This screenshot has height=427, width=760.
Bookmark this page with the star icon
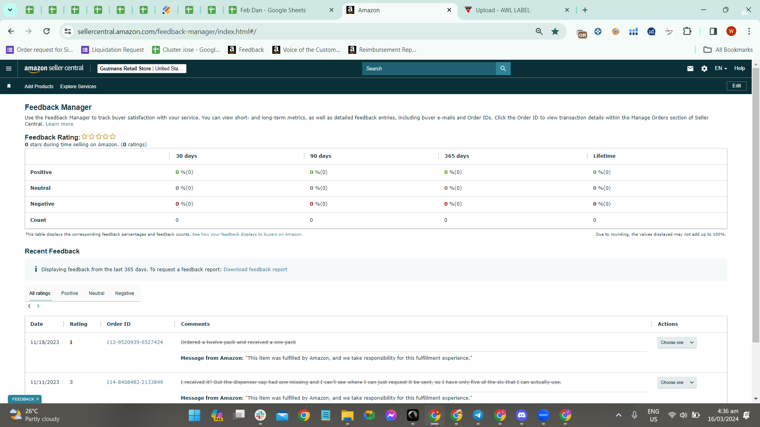(555, 31)
